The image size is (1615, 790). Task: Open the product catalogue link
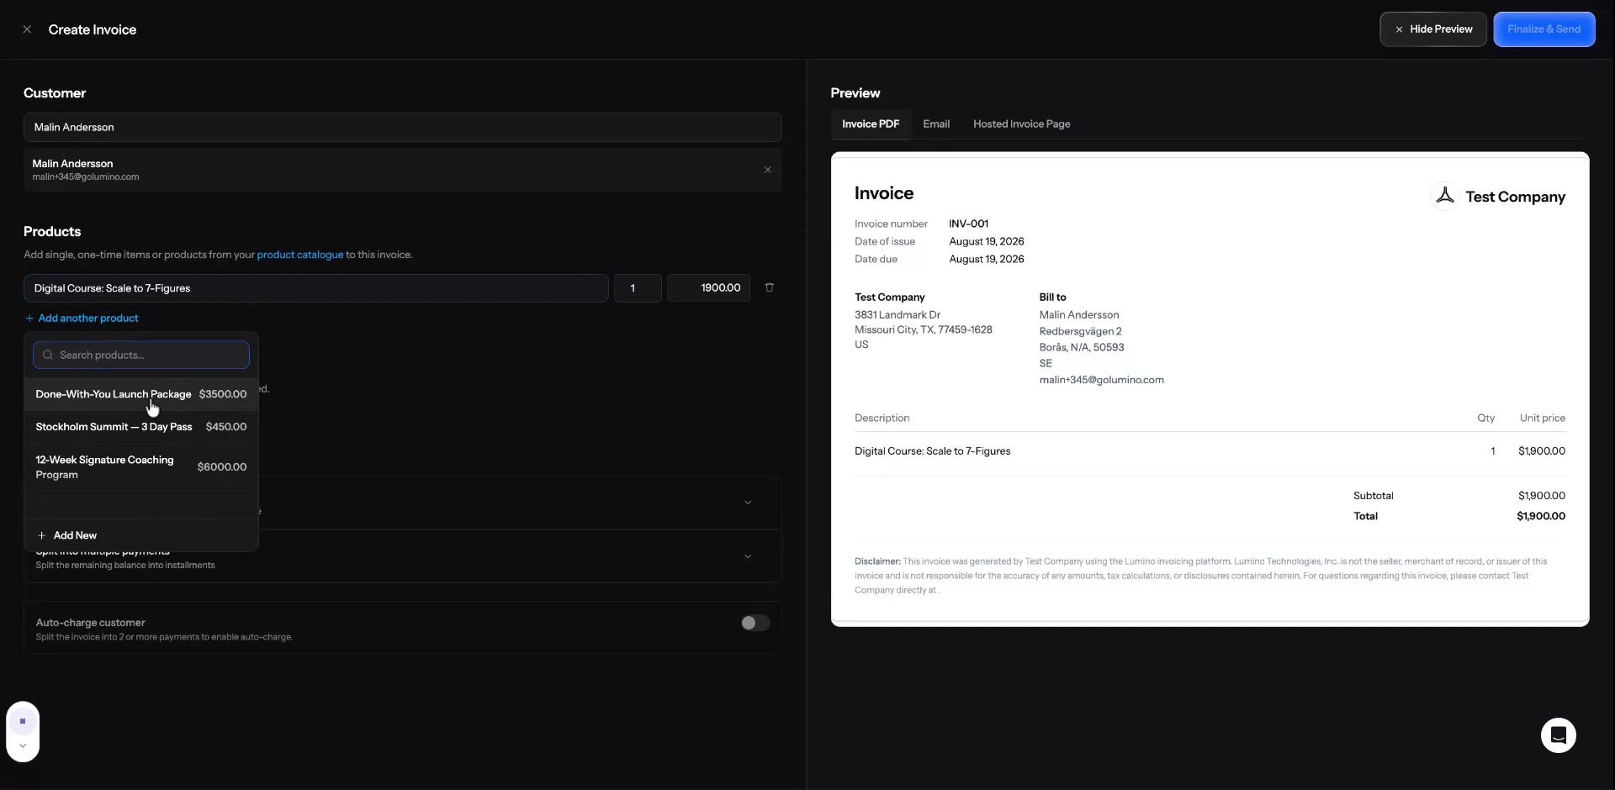[x=299, y=255]
